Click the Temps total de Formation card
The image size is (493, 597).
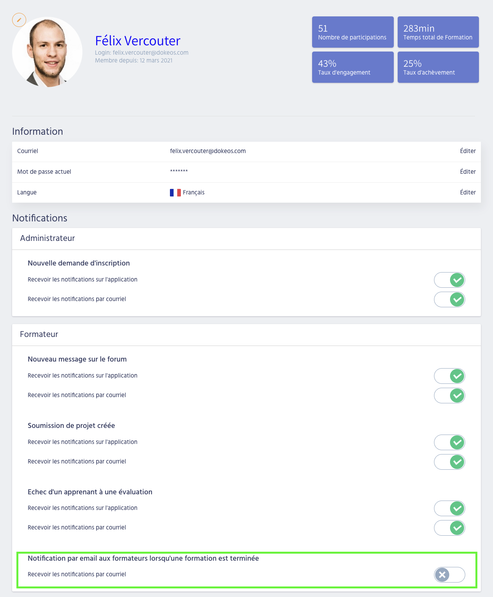[x=438, y=32]
